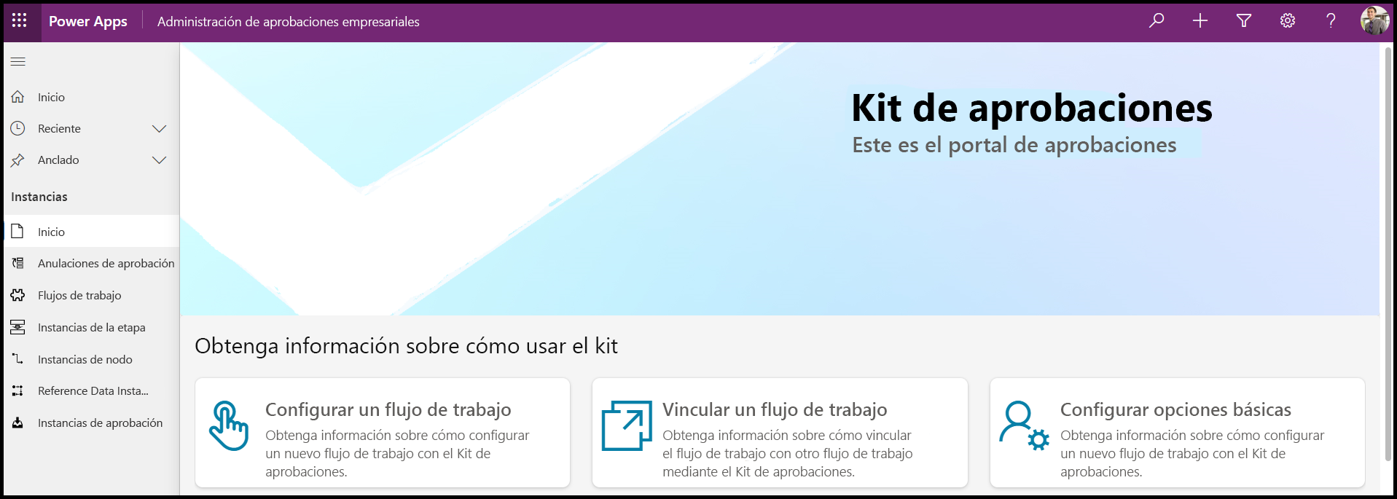Open Instancias de la etapa
Screen dimensions: 1397x499
(91, 327)
